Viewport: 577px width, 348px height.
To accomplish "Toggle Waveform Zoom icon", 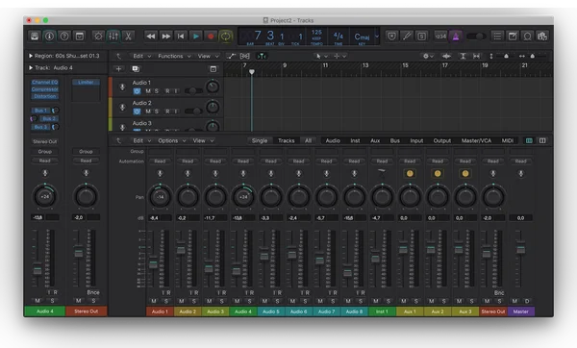I will [446, 56].
